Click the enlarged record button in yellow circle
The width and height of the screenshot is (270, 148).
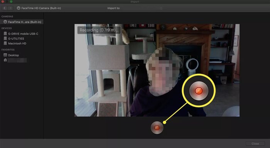199,91
